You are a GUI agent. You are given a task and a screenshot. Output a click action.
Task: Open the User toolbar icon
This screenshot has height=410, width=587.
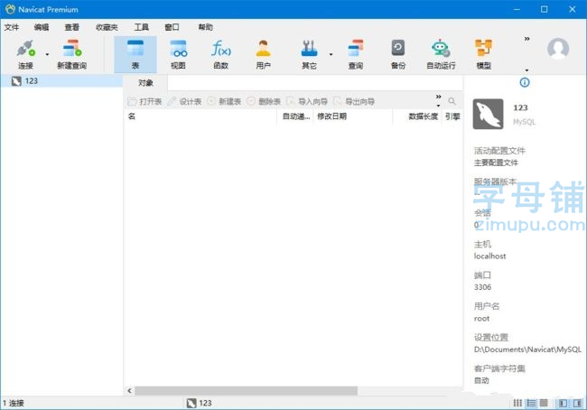tap(263, 49)
